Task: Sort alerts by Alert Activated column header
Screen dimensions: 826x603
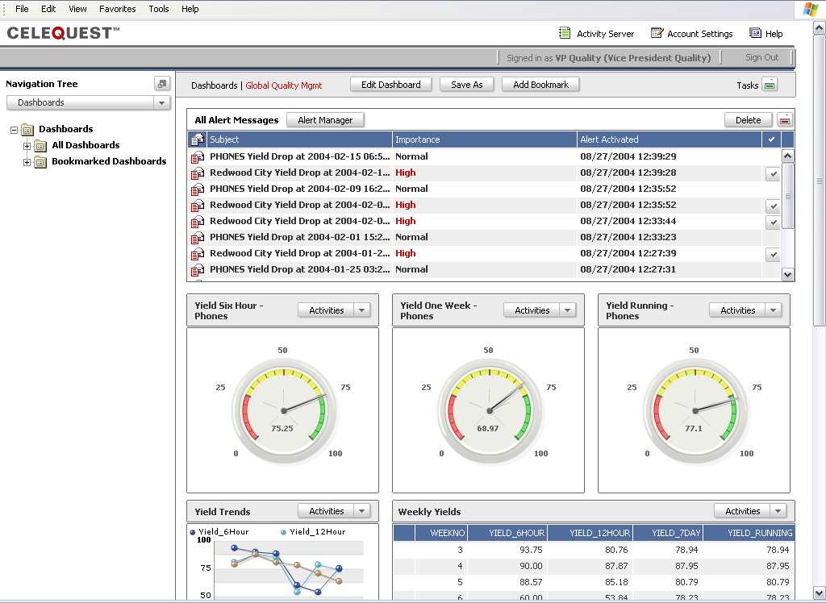Action: point(670,139)
